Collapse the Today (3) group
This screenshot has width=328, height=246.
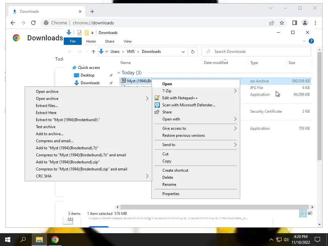pos(119,73)
